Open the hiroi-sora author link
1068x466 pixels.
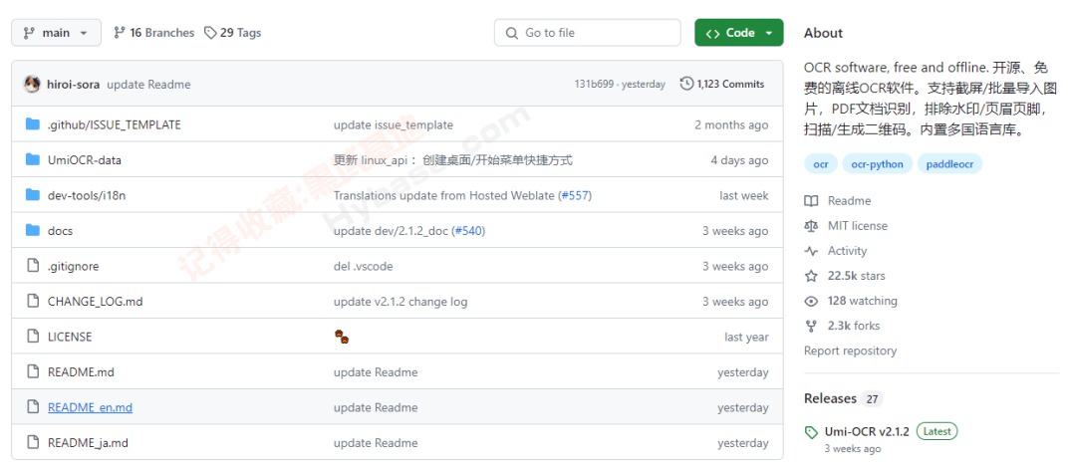74,85
